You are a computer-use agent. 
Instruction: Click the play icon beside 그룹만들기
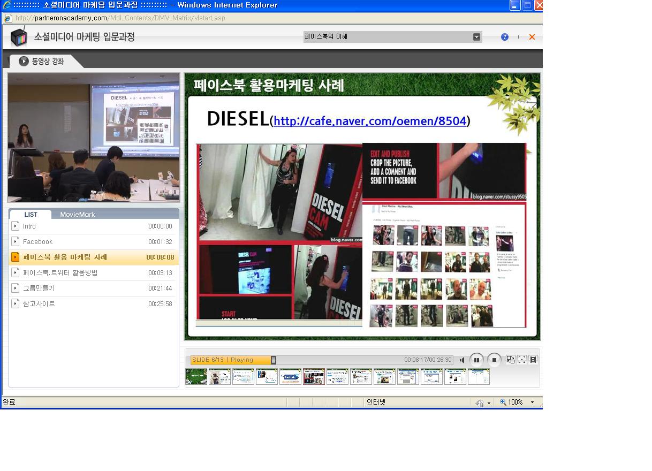point(16,288)
